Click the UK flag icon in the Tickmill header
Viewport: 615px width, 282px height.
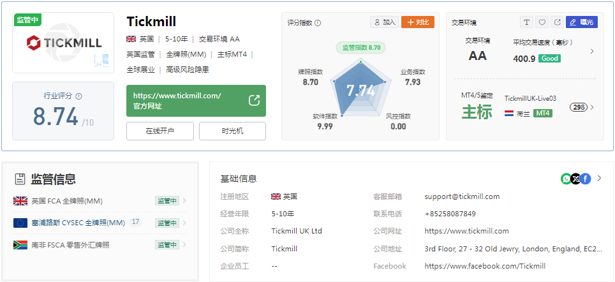tap(131, 39)
